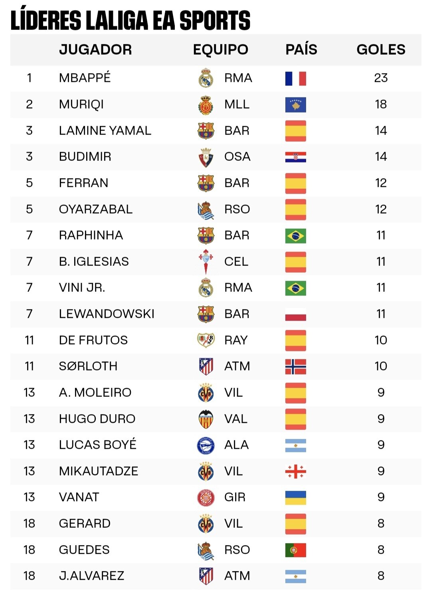This screenshot has width=431, height=590.
Task: Click the Real Madrid crest beside Mbappé
Action: click(x=206, y=78)
